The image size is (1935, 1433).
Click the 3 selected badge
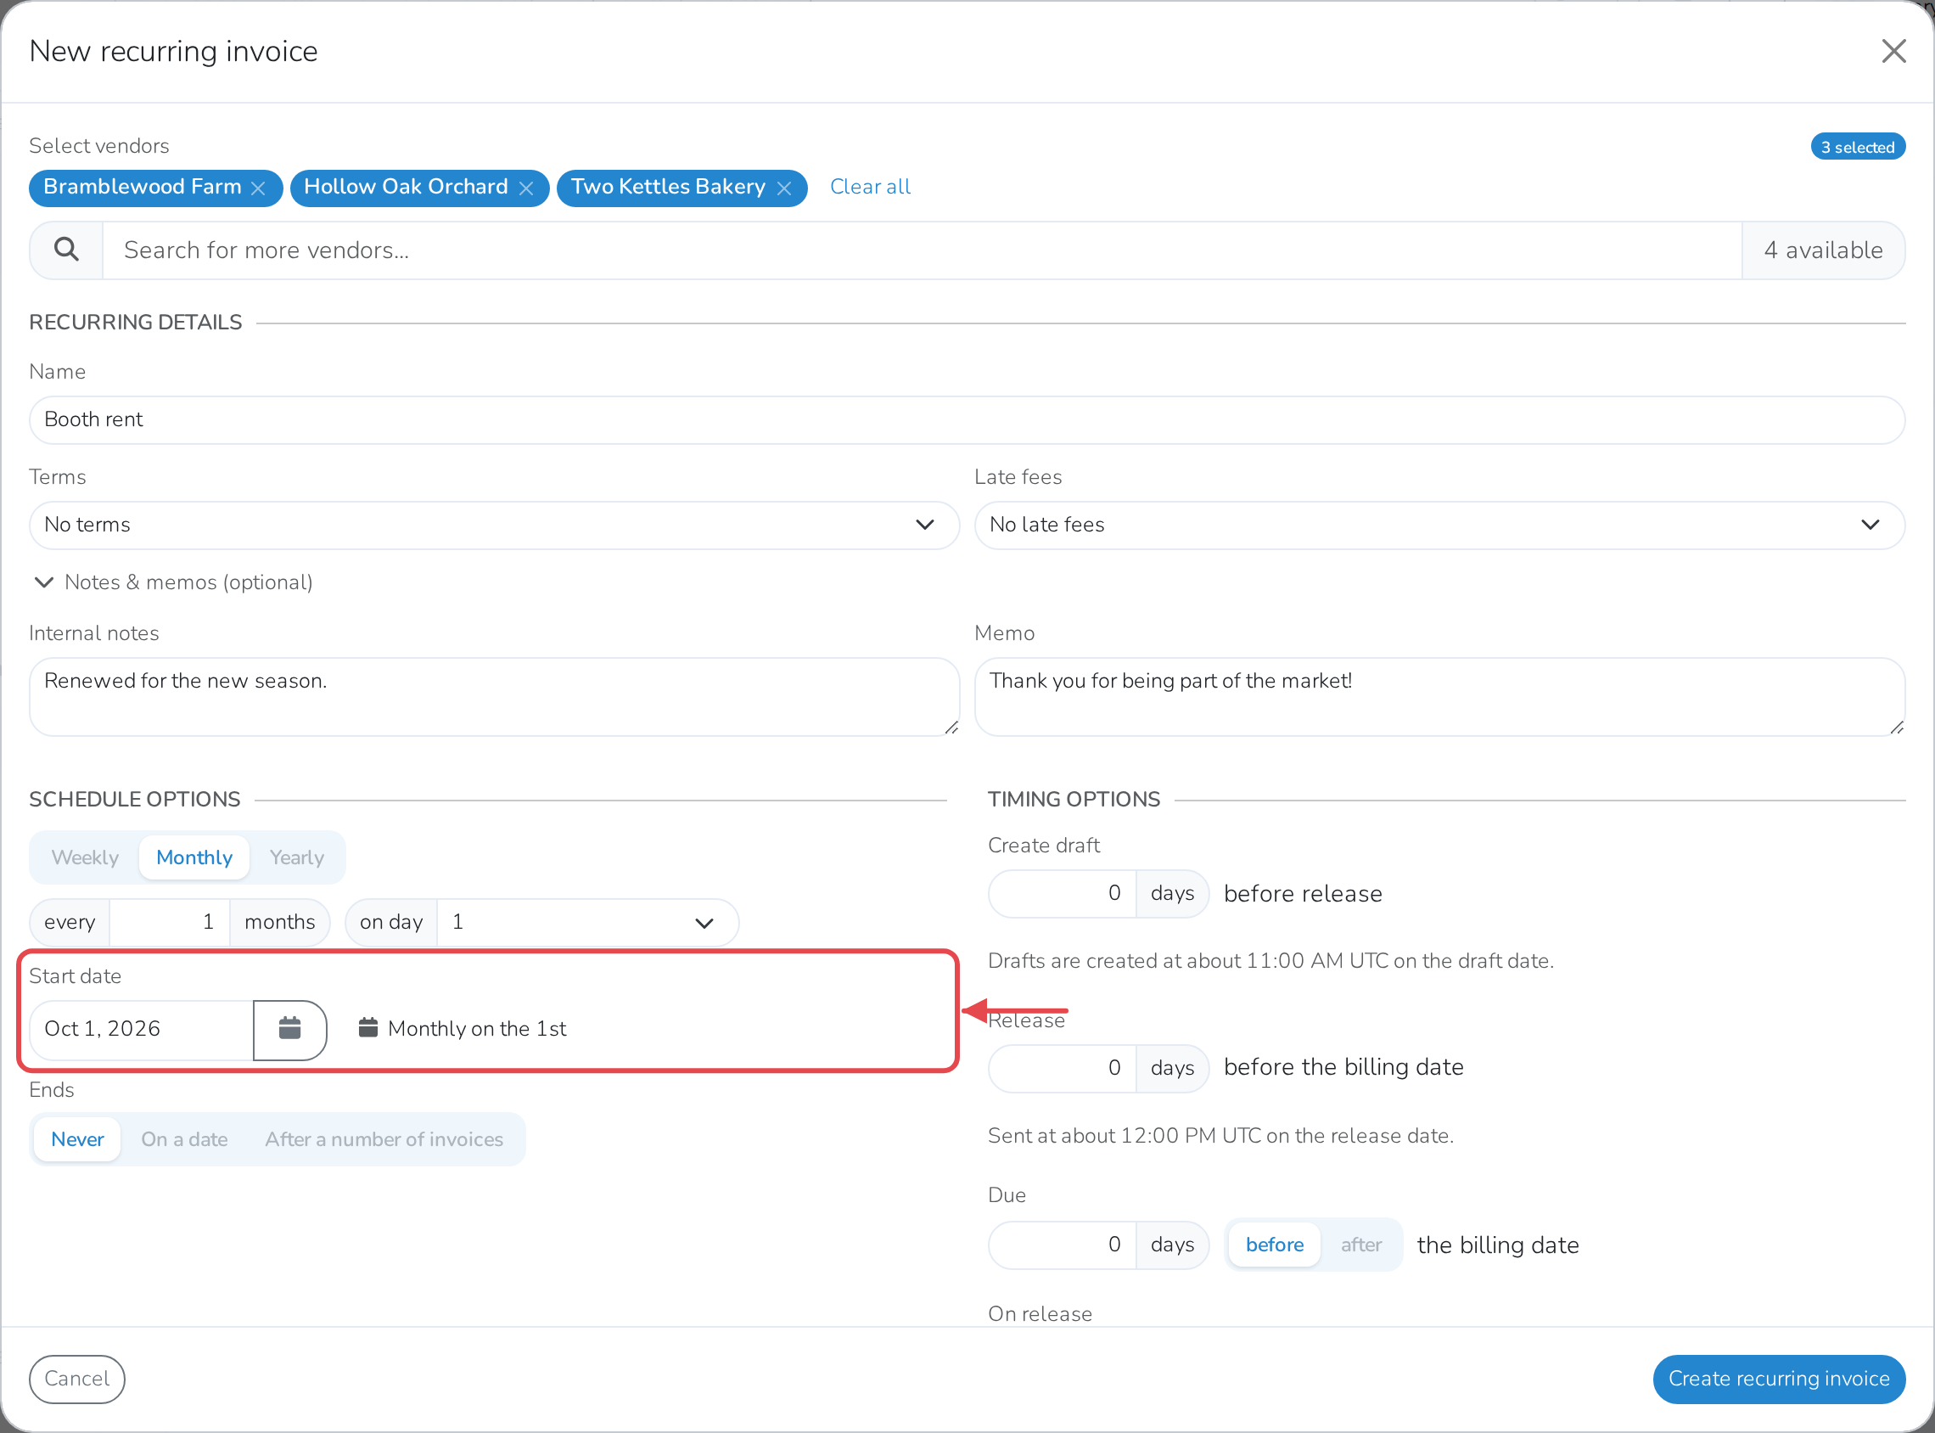click(1858, 148)
